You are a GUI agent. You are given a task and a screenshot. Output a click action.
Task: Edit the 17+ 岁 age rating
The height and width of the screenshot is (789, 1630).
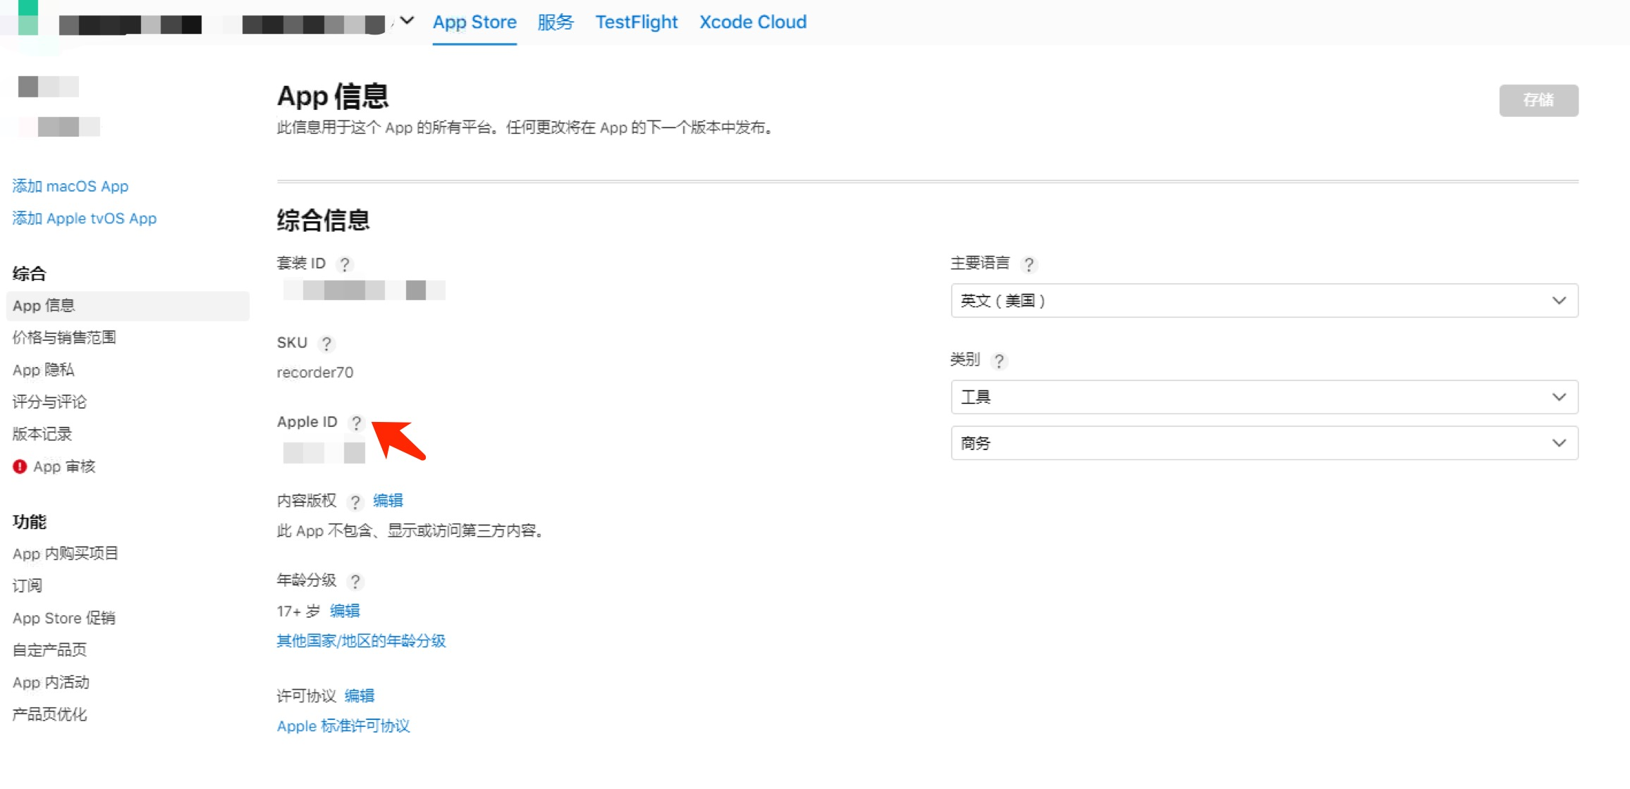(x=345, y=611)
